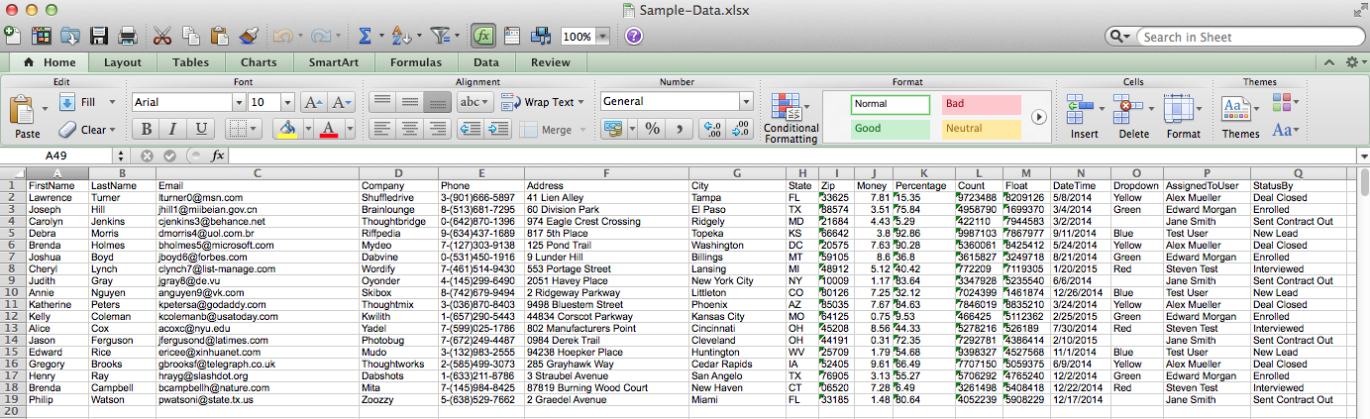This screenshot has width=1370, height=419.
Task: Align cell content to the middle
Action: click(x=410, y=102)
